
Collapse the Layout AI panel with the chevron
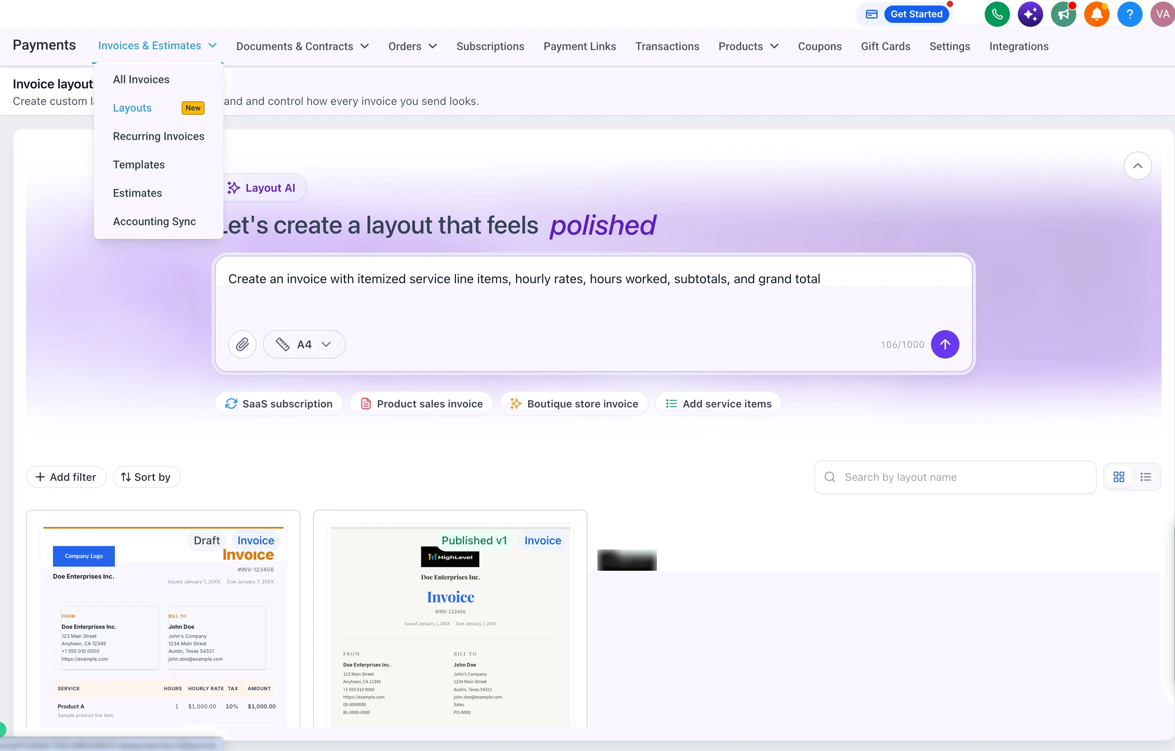pos(1137,166)
